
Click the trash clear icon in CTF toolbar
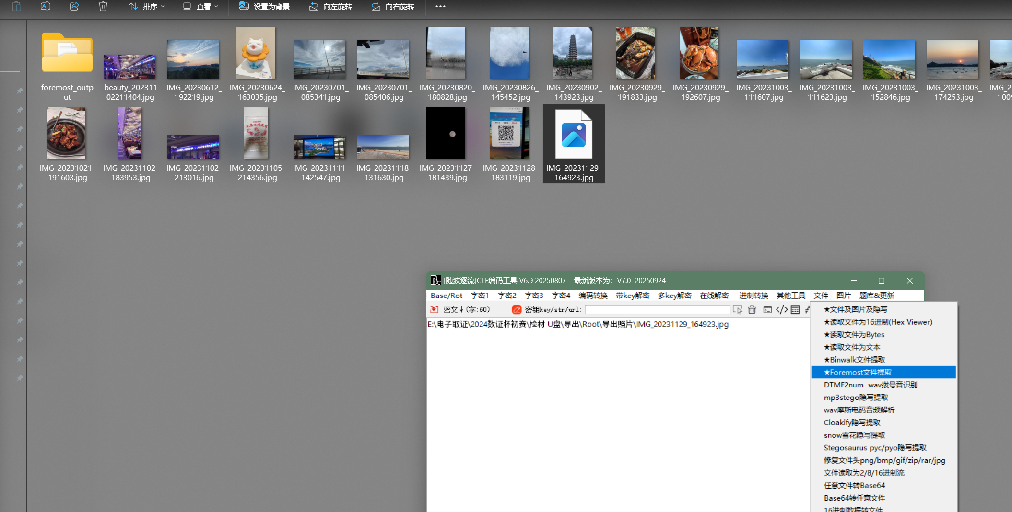(x=752, y=309)
